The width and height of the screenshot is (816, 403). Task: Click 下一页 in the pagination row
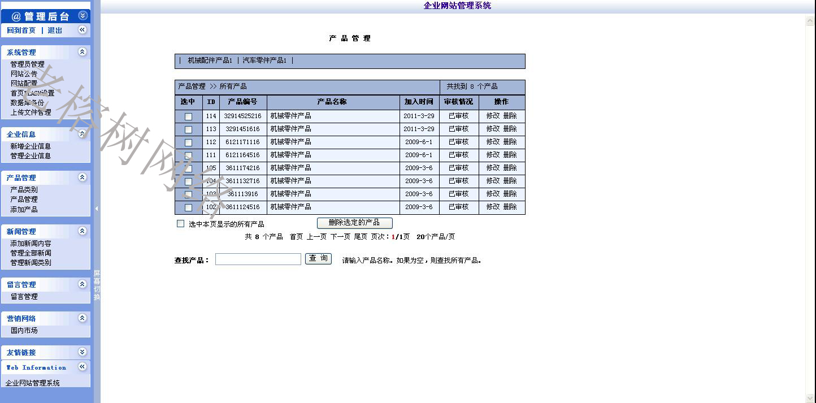(x=340, y=237)
